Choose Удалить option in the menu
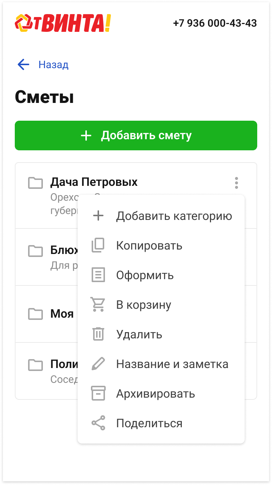Screen dimensions: 272x485 click(x=139, y=334)
